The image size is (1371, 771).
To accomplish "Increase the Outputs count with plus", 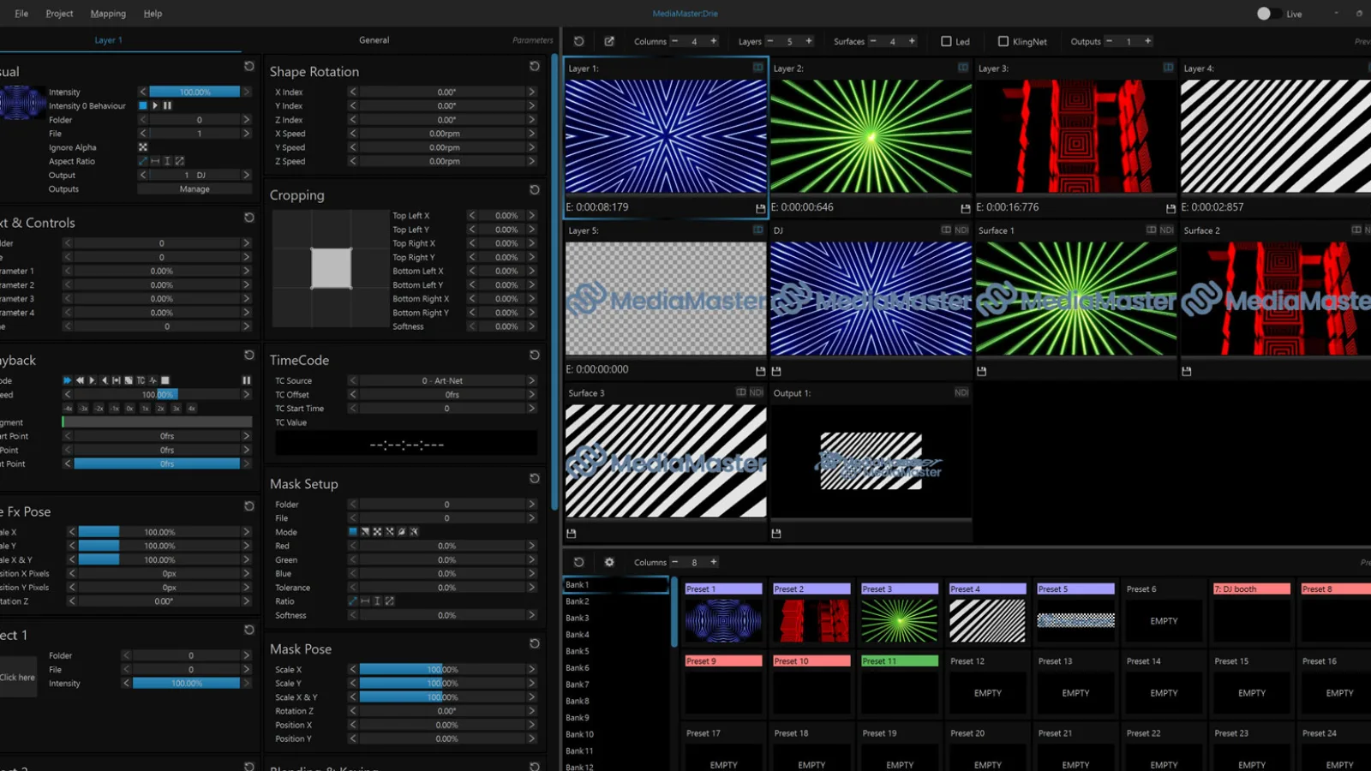I will point(1148,41).
